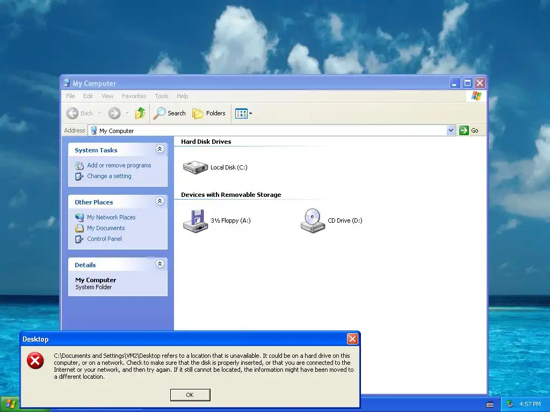
Task: Click the 3½ Floppy (A:) label
Action: [x=230, y=220]
